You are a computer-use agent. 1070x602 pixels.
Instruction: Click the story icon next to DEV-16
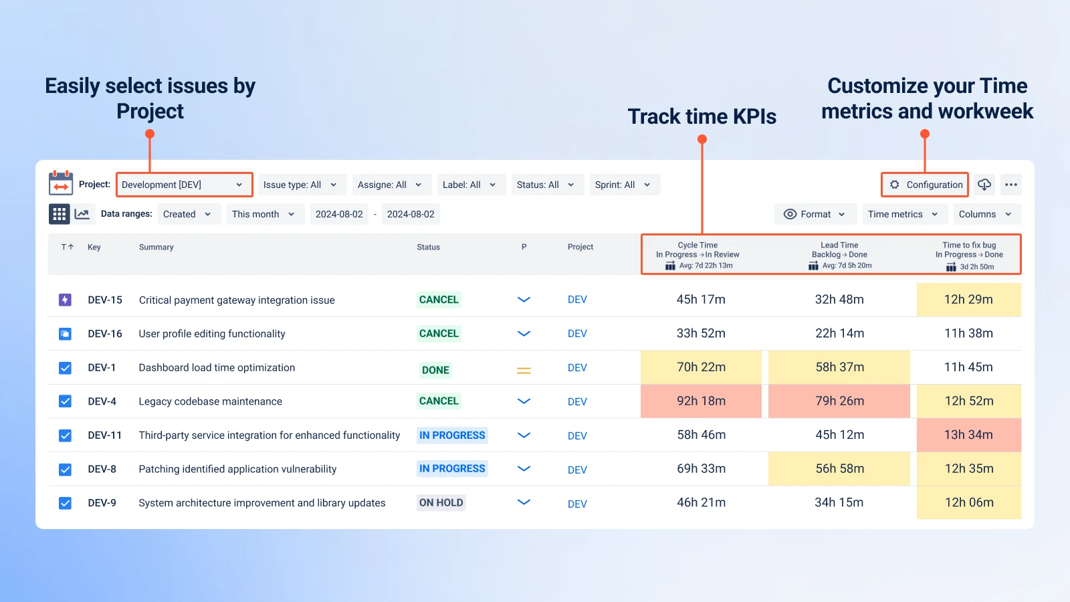click(x=65, y=333)
